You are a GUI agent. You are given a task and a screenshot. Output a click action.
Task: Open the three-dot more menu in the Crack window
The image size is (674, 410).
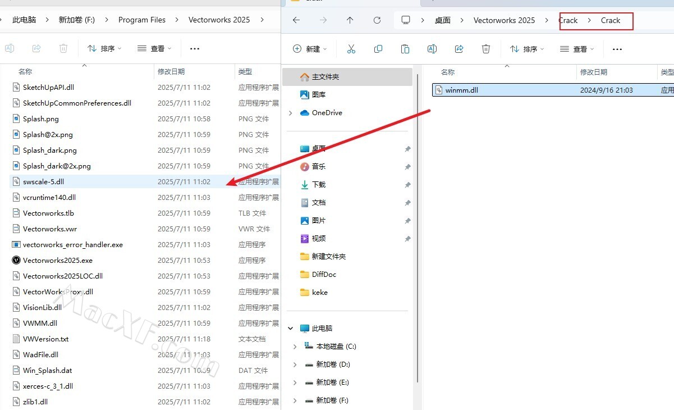click(617, 49)
